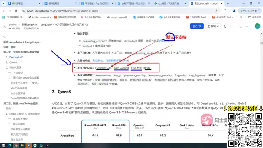Open browser extensions icon

coord(225,11)
